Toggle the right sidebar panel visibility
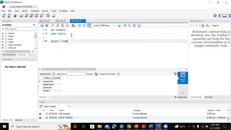The image size is (231, 130). click(228, 16)
